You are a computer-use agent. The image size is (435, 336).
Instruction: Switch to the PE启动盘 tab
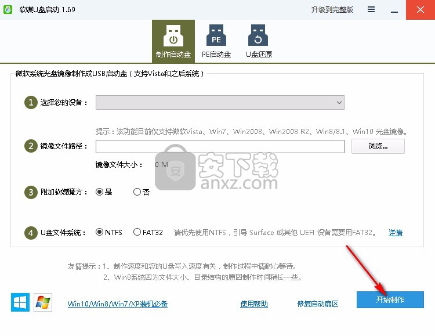(x=216, y=41)
